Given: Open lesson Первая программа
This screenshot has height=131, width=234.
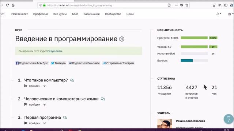Looking at the screenshot, I should click(42, 118).
